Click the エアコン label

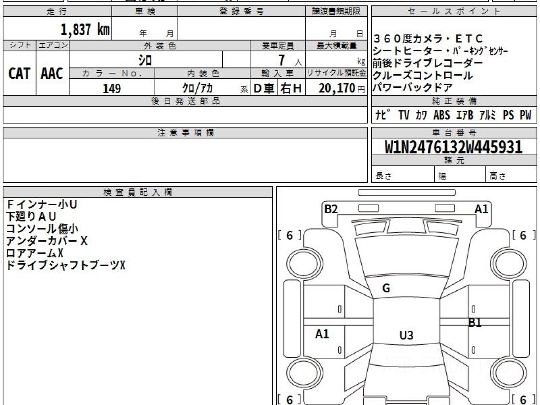[53, 45]
